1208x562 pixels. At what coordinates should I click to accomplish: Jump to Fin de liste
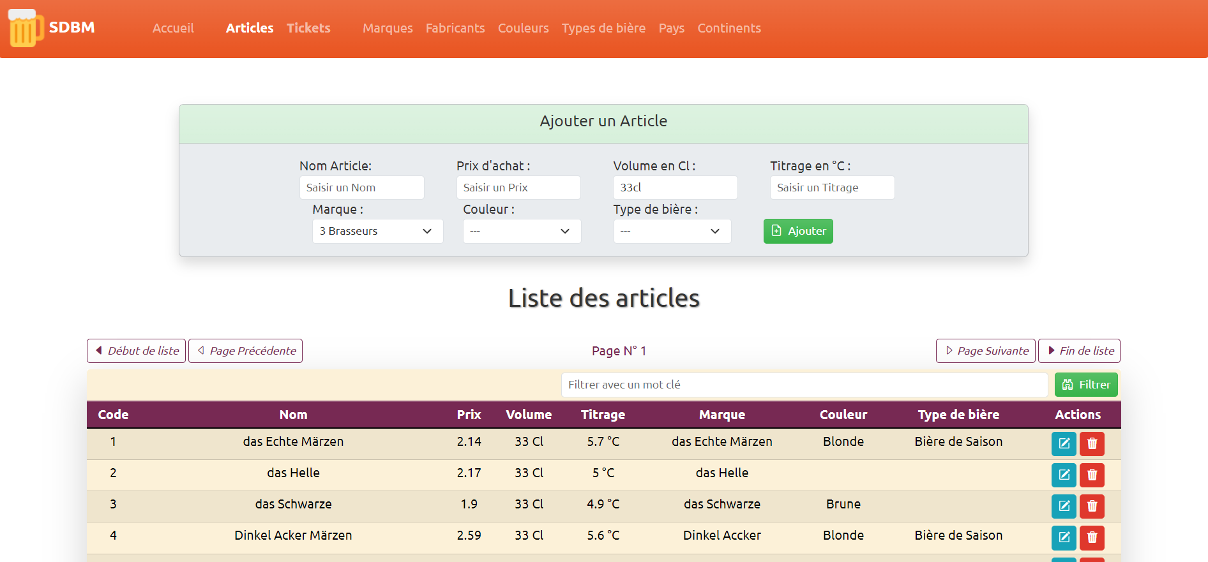point(1079,351)
